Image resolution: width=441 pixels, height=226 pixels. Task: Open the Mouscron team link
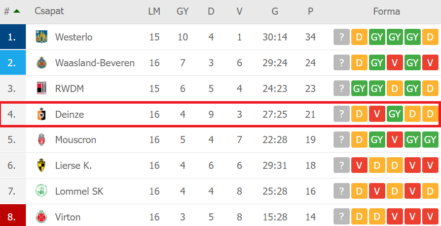click(76, 140)
